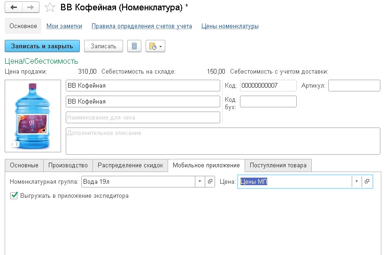
Task: Toggle Выгружать в приложение экспедитора checkbox
Action: click(14, 195)
